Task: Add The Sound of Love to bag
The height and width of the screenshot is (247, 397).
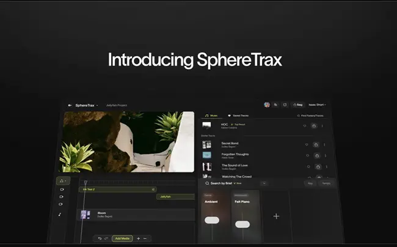Action: point(318,167)
